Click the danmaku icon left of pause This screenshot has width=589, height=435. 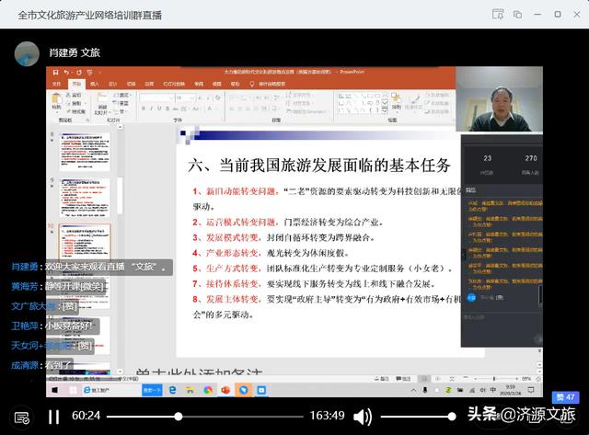point(19,417)
